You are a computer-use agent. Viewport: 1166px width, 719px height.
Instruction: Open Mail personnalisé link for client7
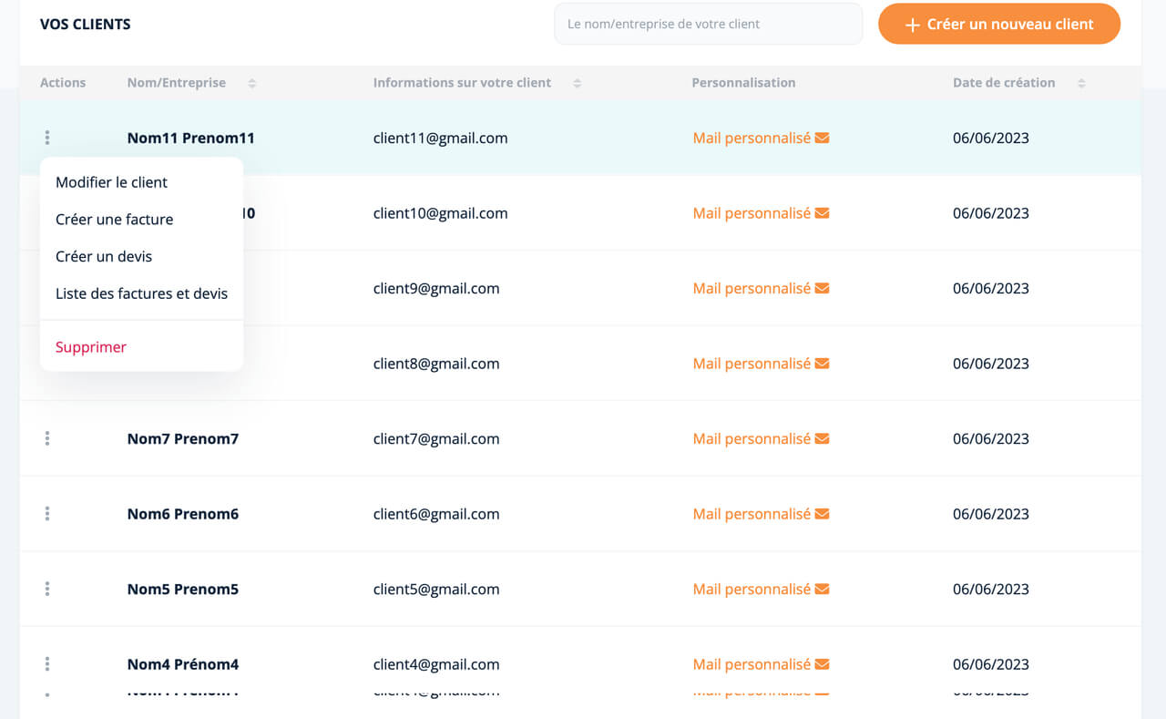tap(752, 439)
